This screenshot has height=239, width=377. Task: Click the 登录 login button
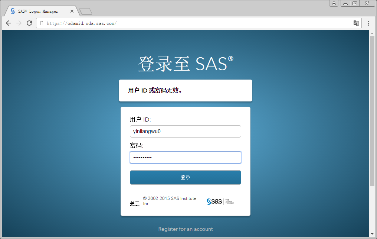point(185,177)
